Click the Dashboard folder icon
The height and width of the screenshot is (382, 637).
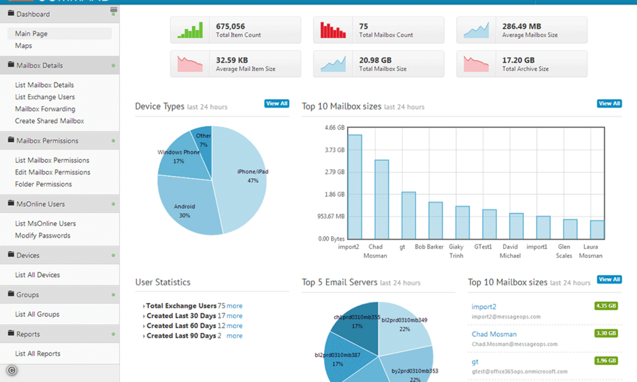(11, 13)
